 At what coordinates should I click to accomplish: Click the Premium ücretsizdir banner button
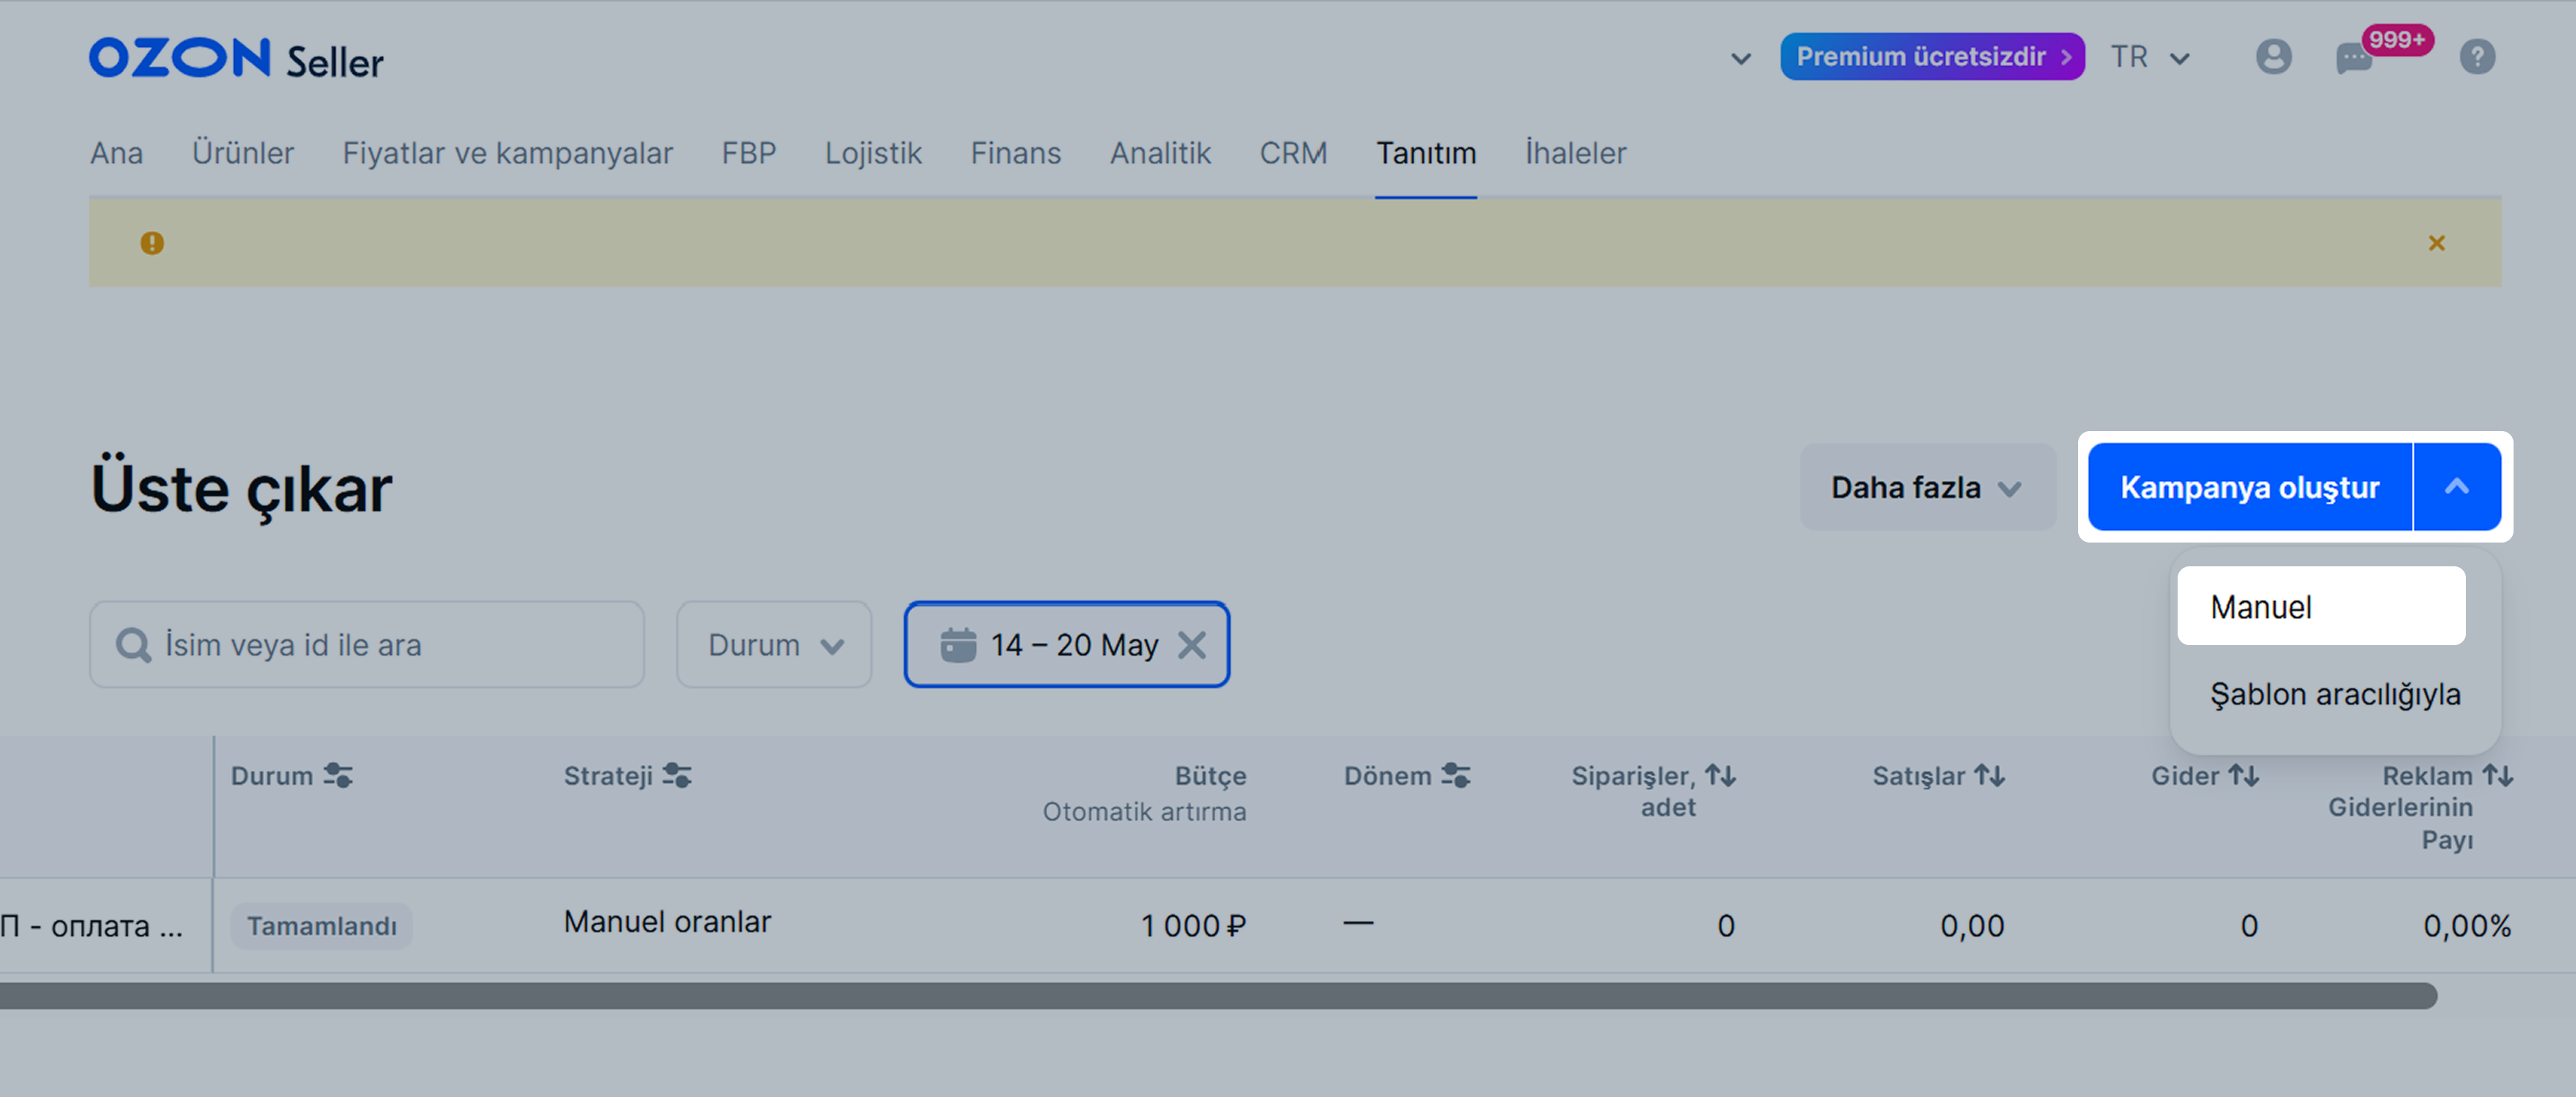(x=1932, y=57)
